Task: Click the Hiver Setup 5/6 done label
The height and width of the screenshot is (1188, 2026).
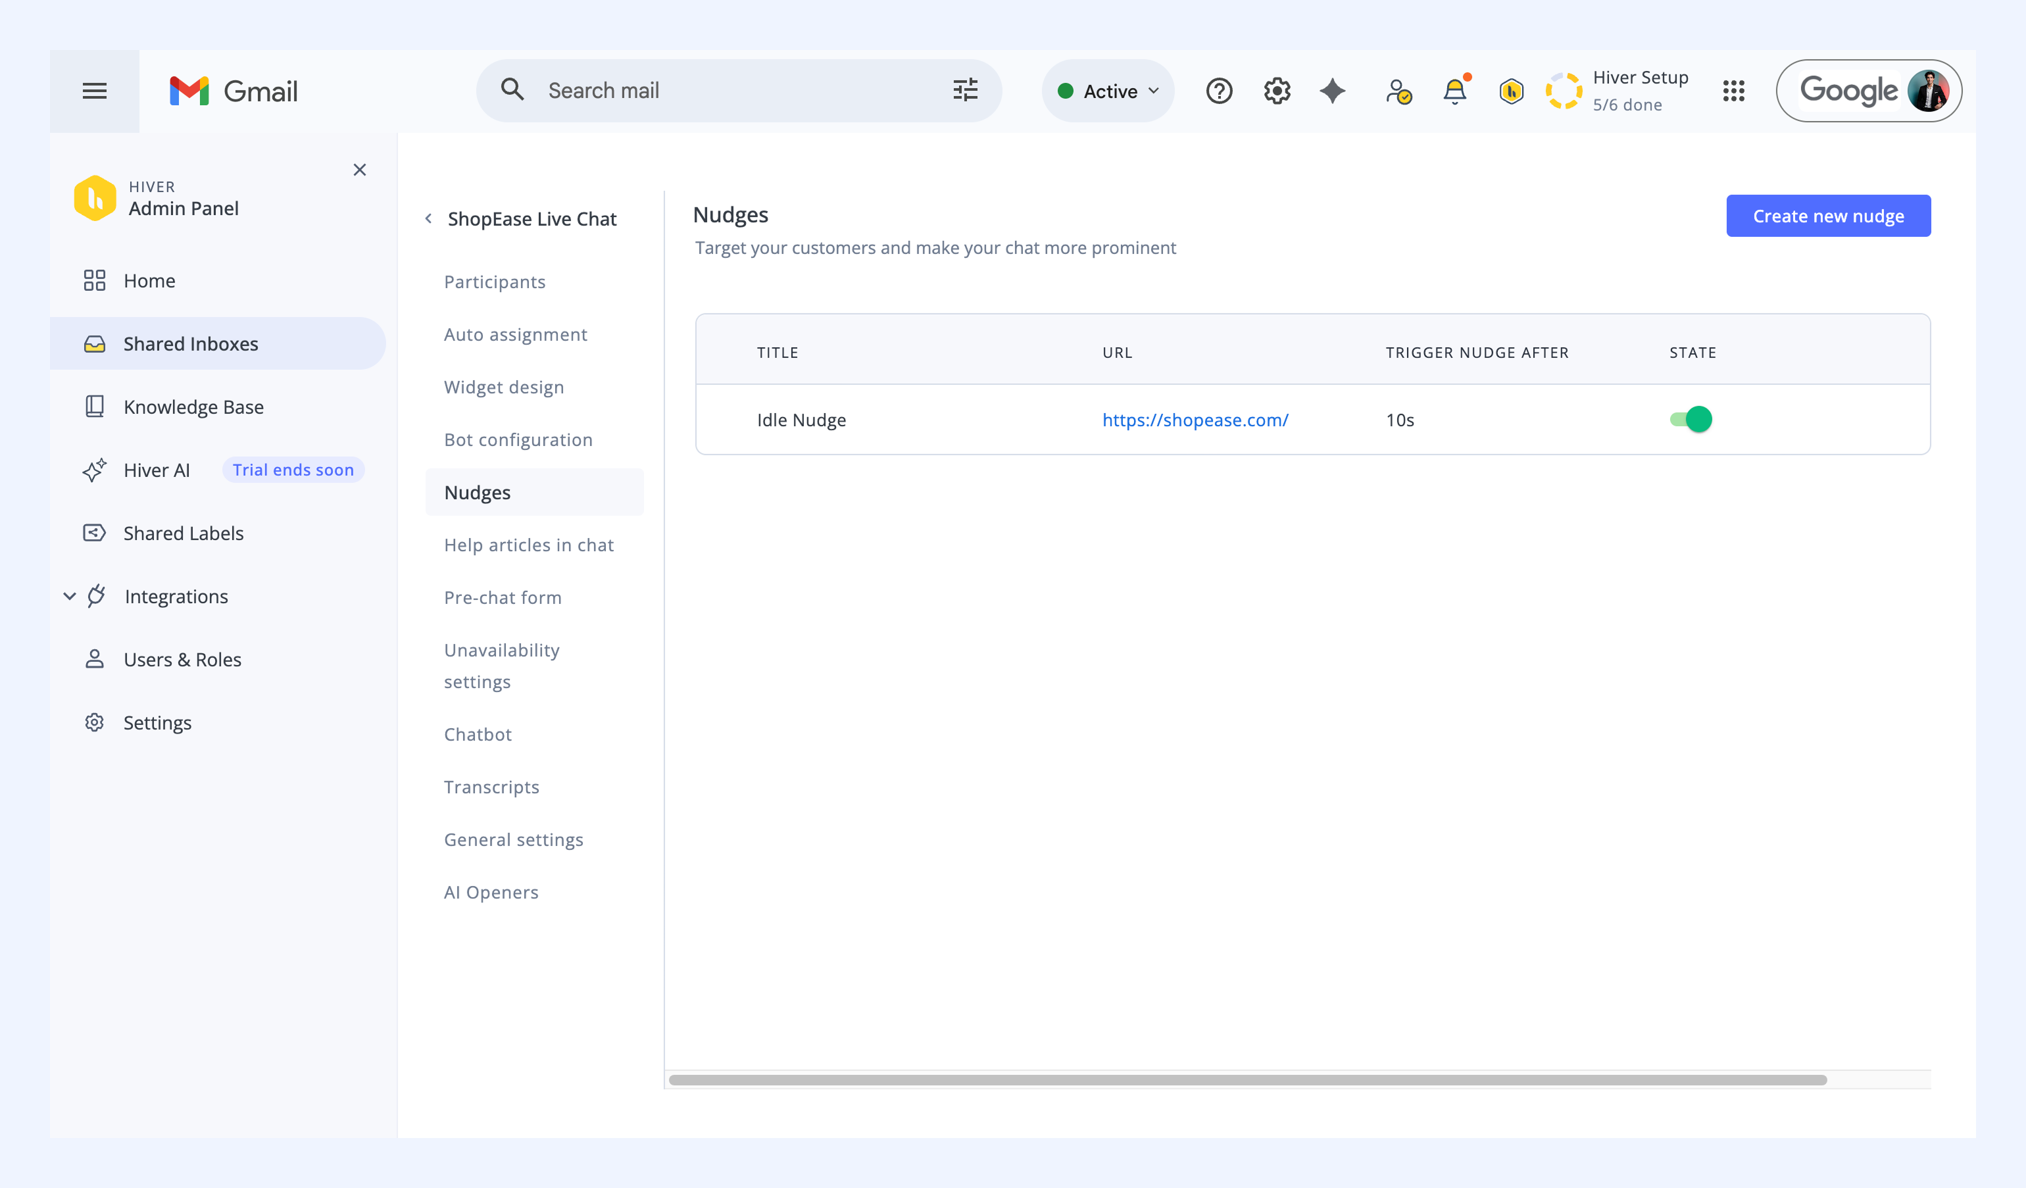Action: (x=1640, y=91)
